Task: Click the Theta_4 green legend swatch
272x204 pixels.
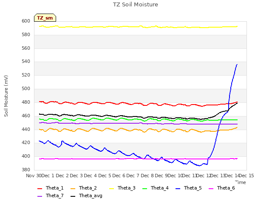Action: (x=144, y=189)
